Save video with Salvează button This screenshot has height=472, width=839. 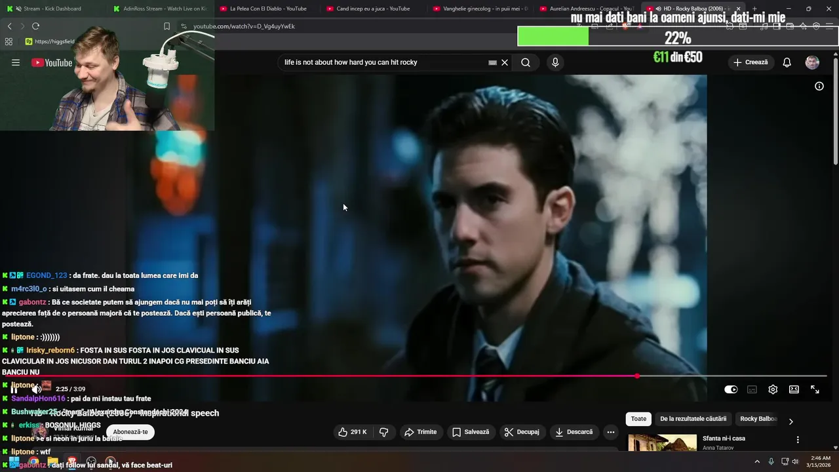point(471,432)
